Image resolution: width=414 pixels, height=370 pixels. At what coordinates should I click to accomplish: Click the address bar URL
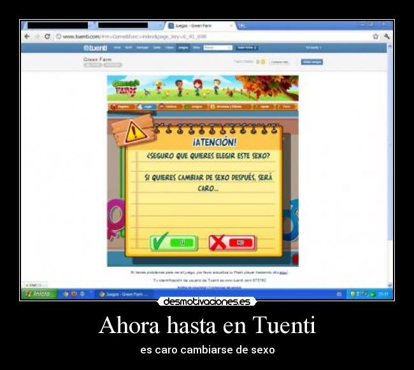point(134,36)
